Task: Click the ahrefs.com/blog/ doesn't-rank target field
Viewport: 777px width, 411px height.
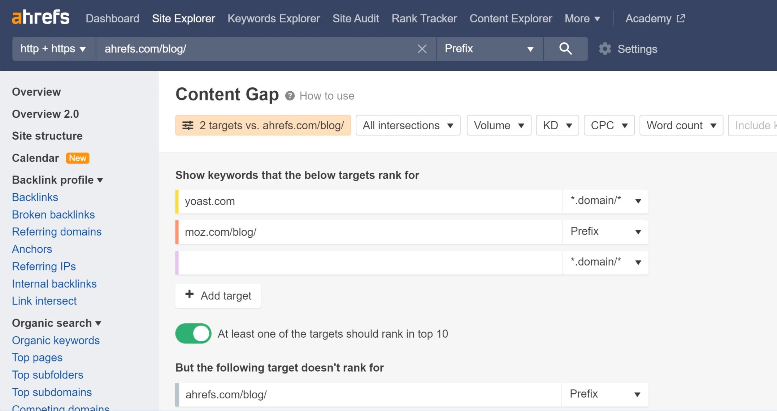Action: (x=370, y=395)
